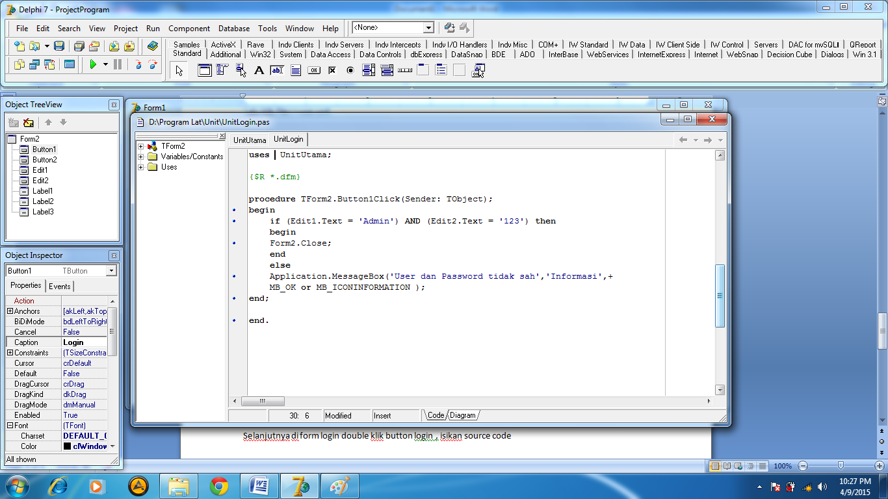Select Edit1 in the Object TreeView
The image size is (888, 499).
pyautogui.click(x=39, y=170)
